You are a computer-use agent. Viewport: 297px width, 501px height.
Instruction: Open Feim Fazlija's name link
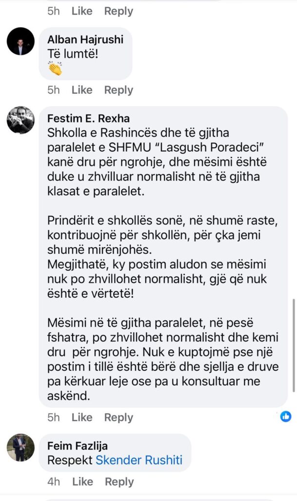[x=78, y=446]
